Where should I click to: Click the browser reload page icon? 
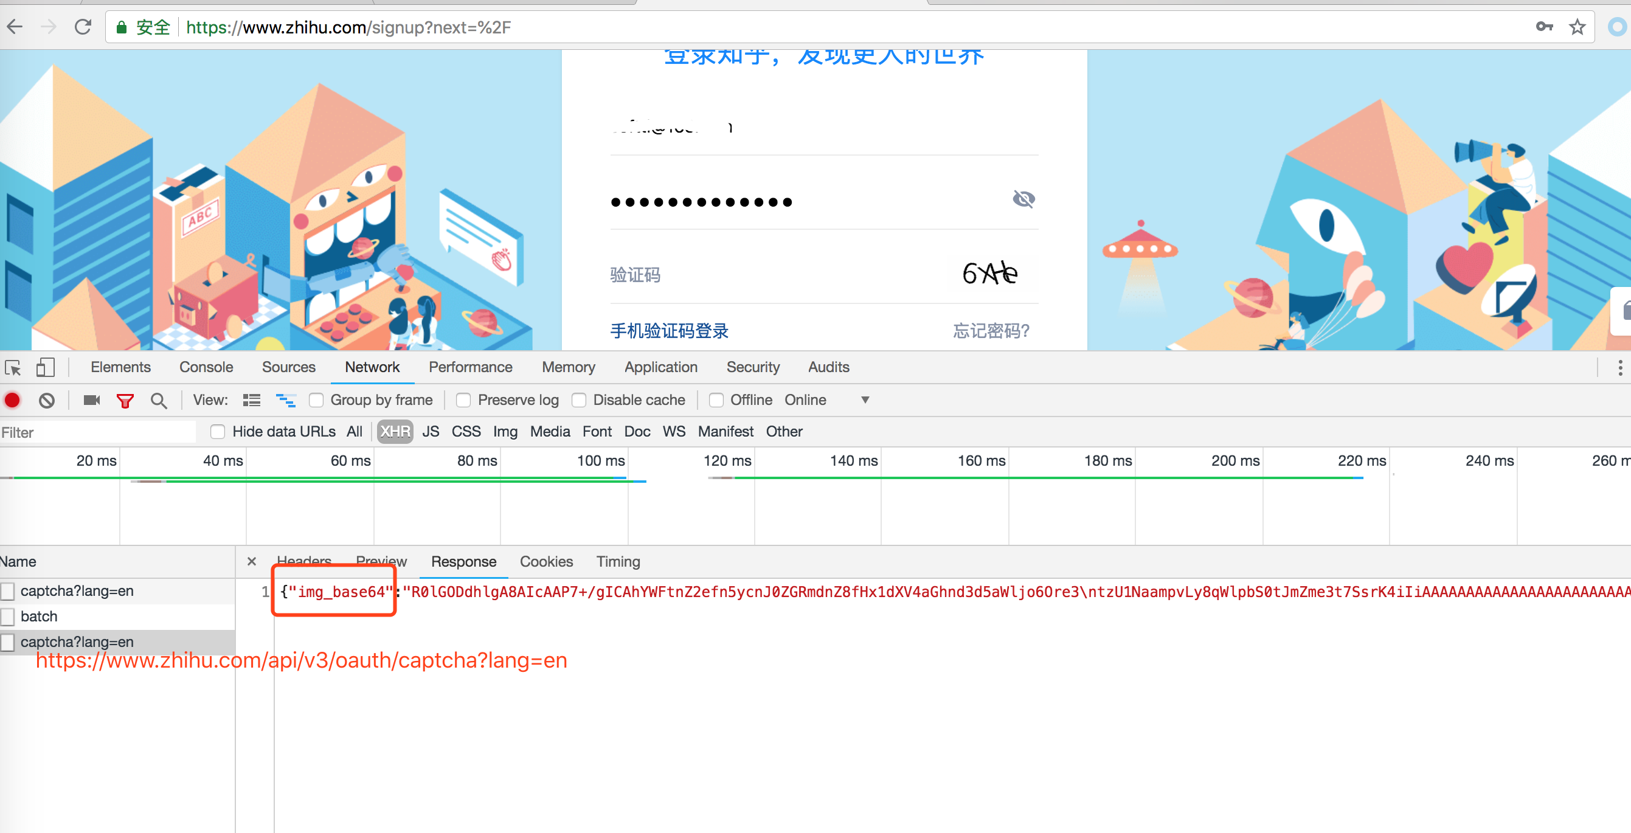83,27
